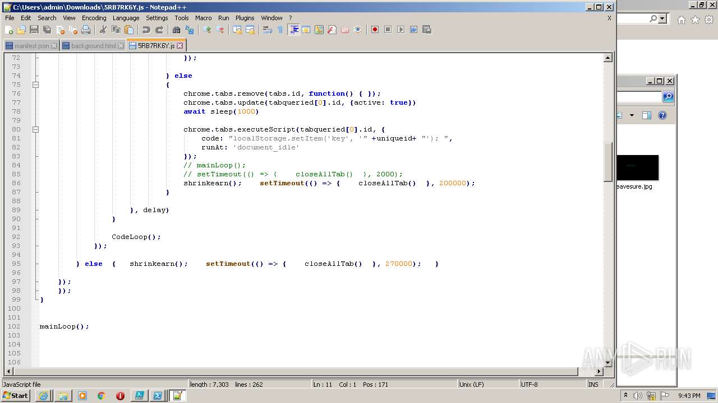
Task: Click the browser Favorites star icon
Action: click(695, 20)
